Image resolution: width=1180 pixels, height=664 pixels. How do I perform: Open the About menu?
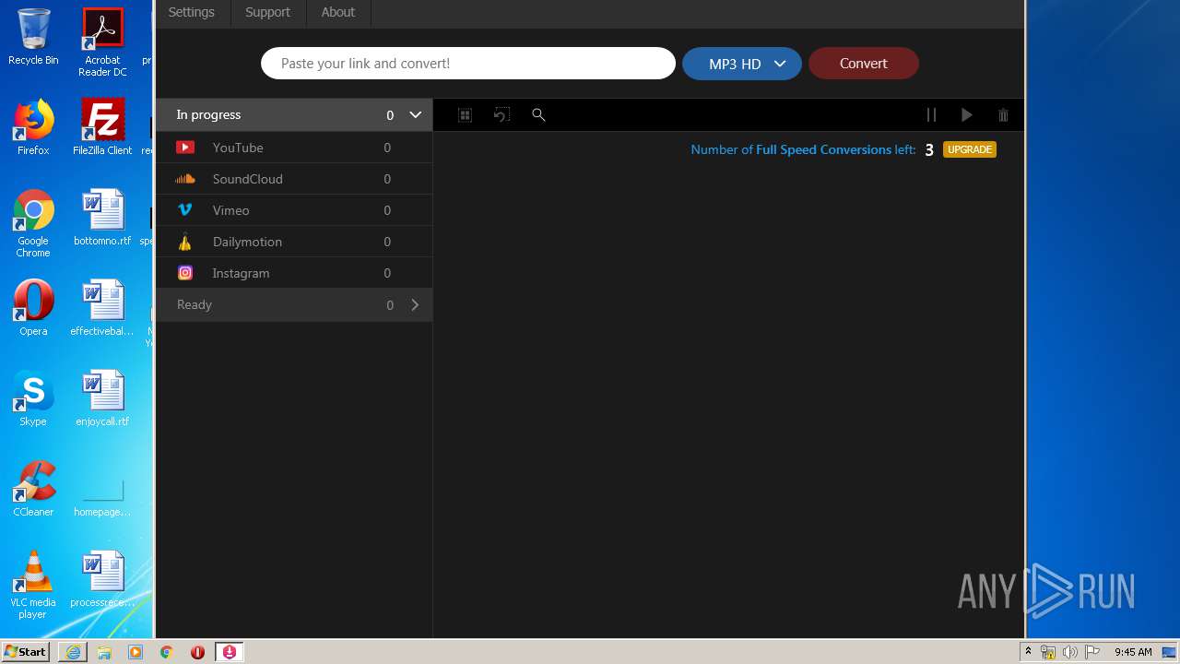[337, 12]
